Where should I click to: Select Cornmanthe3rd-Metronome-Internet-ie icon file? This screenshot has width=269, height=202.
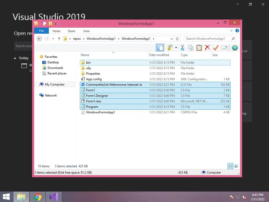click(155, 84)
